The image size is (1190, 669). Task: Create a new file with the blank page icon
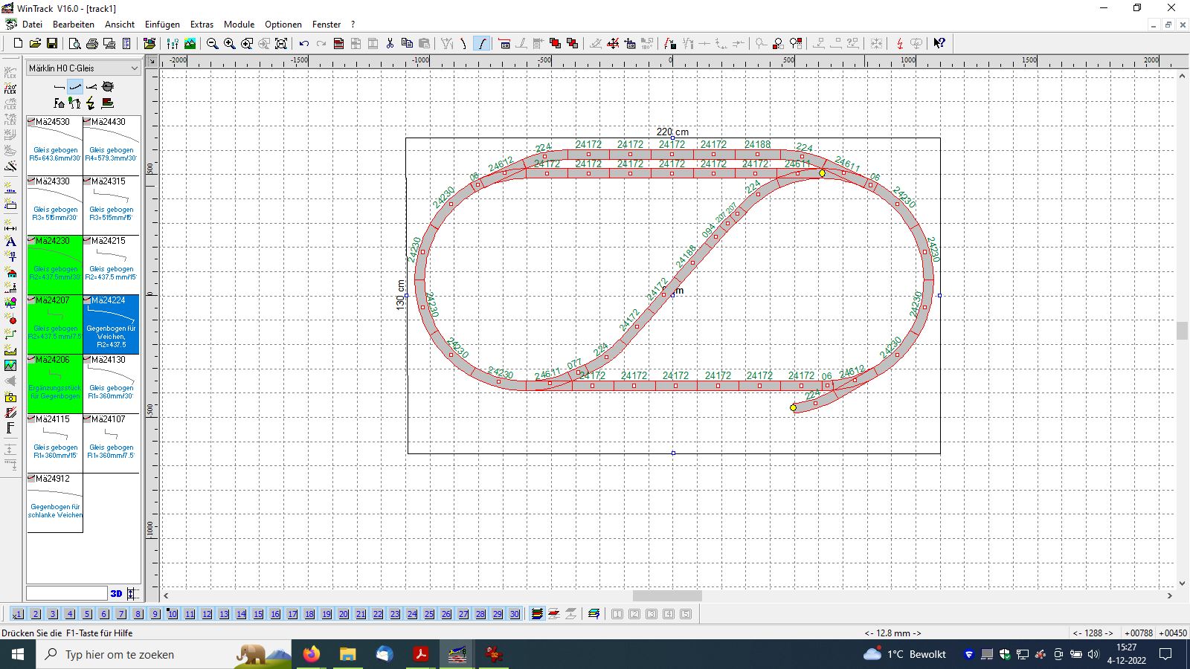point(18,44)
